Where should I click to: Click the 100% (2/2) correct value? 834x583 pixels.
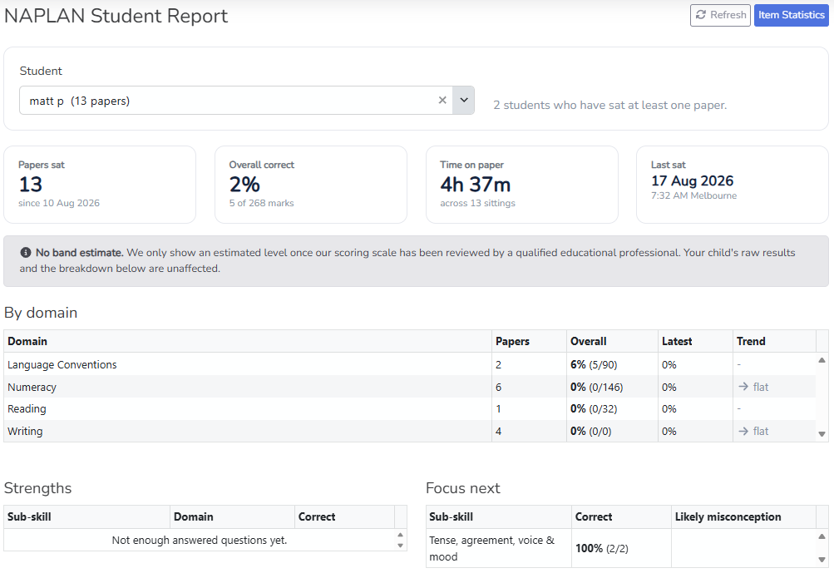tap(601, 548)
